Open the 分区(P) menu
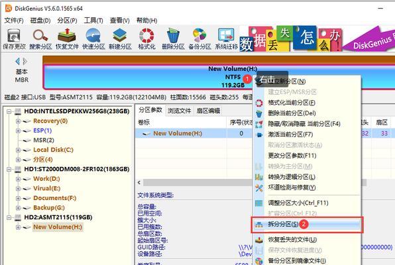395x265 pixels. point(67,21)
